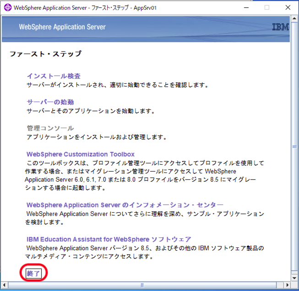299x291 pixels.
Task: Click the 終了 exit link
Action: [33, 274]
